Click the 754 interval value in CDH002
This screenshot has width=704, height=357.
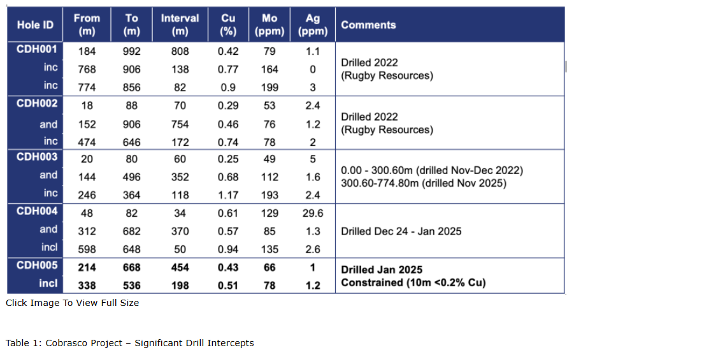[x=180, y=124]
